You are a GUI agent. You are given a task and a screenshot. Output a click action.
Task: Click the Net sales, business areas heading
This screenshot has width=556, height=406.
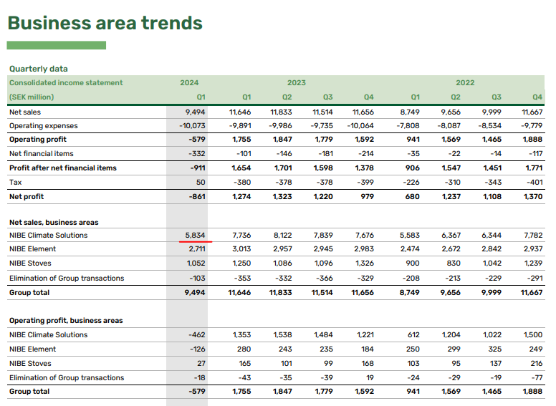click(54, 223)
